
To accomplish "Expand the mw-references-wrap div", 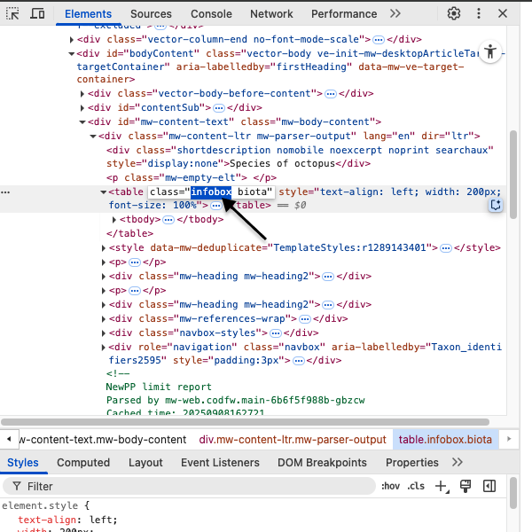I will (105, 318).
